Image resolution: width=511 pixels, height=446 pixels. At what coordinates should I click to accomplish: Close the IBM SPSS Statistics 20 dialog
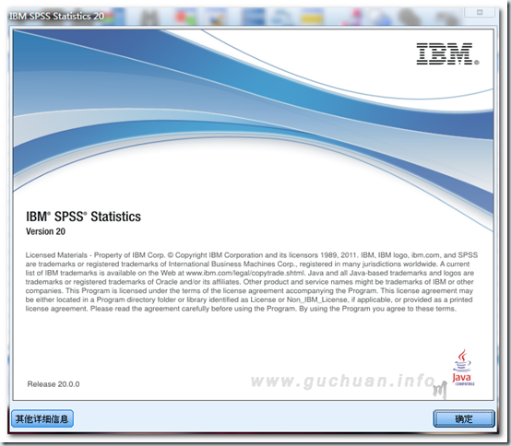click(x=480, y=12)
